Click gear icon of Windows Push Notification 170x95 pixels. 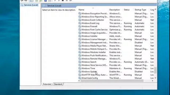(80, 55)
